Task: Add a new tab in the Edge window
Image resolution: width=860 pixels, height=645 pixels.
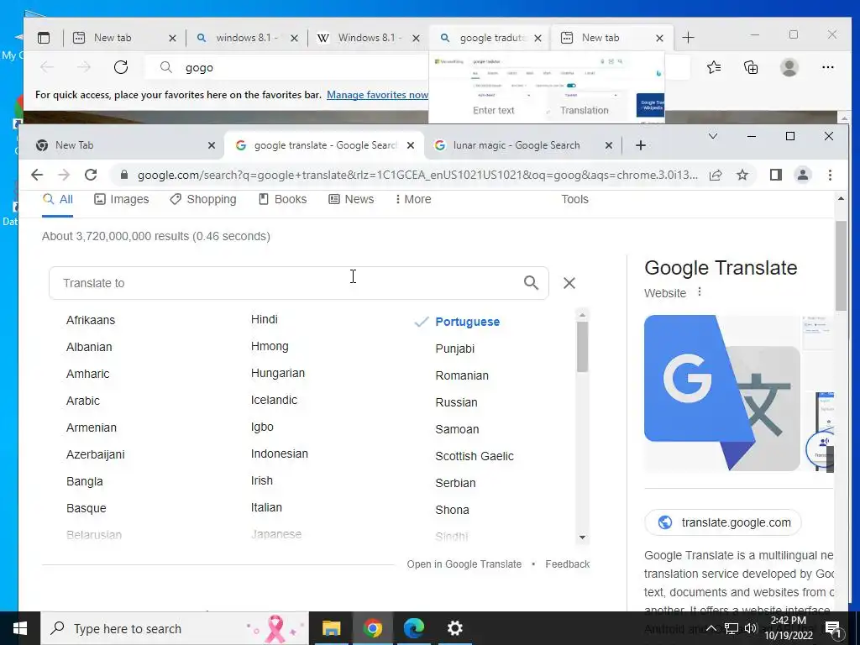Action: (688, 38)
